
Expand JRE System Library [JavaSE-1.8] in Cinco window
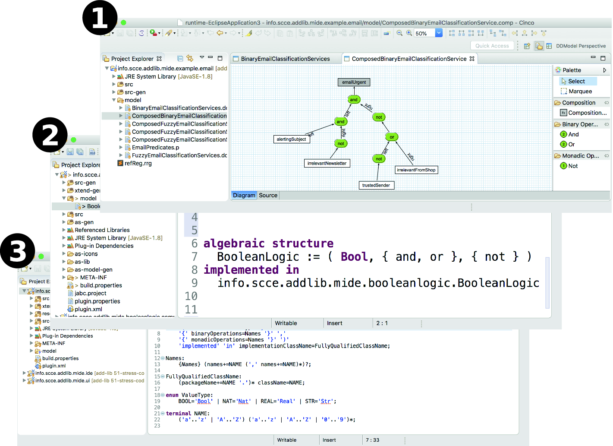(x=114, y=76)
